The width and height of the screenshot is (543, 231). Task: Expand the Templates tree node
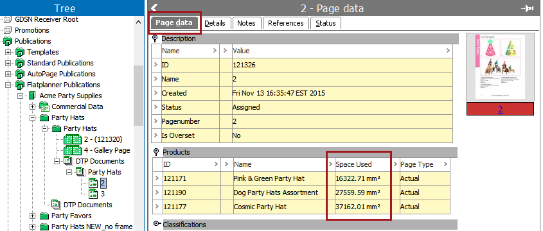(x=8, y=52)
